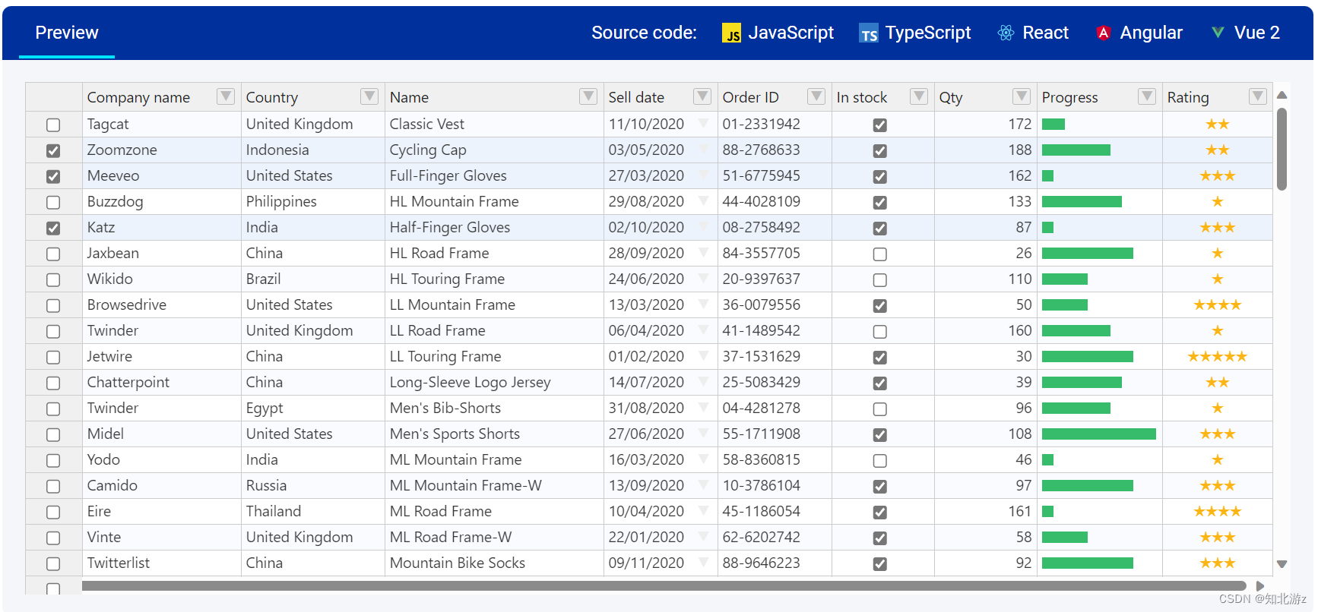Click the scroll up arrow of grid

(1282, 95)
